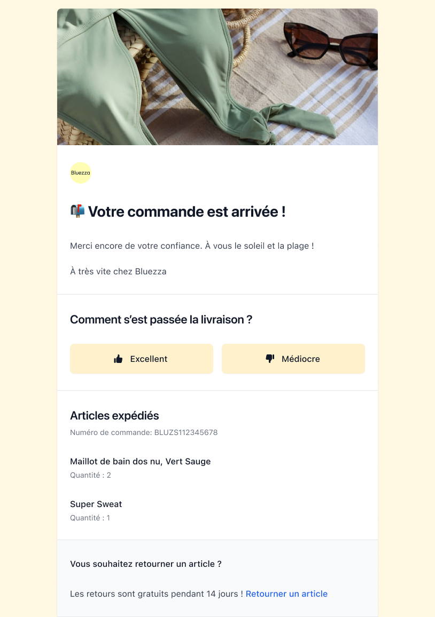The height and width of the screenshot is (617, 435).
Task: Click the order number BLUZS112345678
Action: tap(185, 432)
